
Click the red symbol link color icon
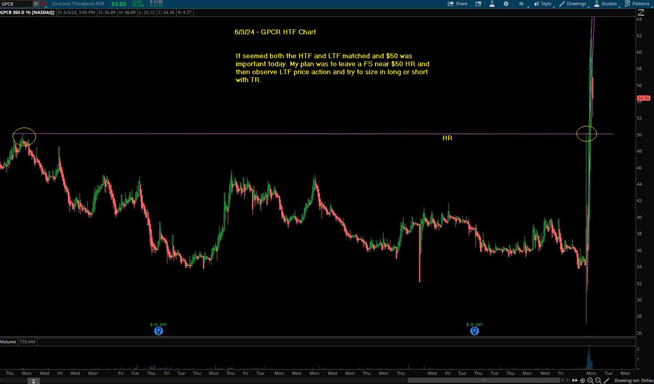point(44,4)
